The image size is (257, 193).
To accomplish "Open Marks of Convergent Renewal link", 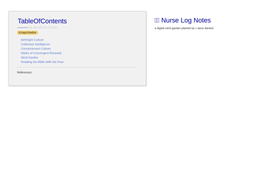I will [41, 53].
